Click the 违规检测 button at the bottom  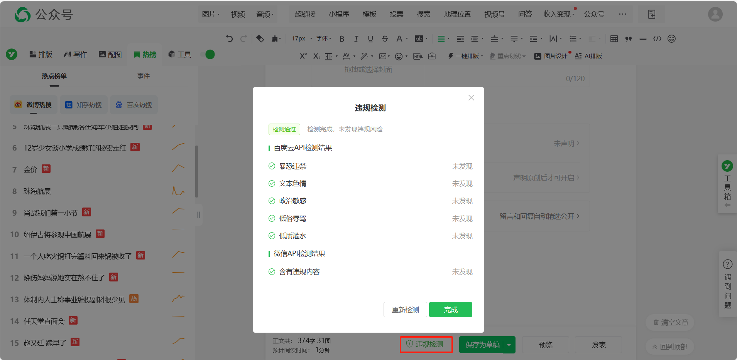(426, 344)
